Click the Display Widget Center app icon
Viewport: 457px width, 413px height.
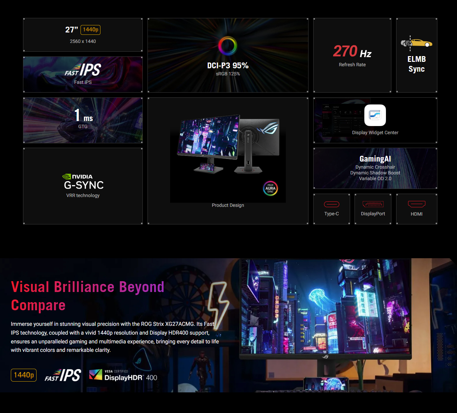(x=375, y=115)
